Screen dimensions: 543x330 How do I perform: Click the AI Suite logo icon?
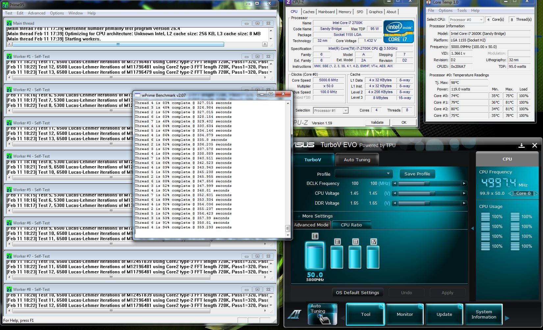[x=295, y=315]
